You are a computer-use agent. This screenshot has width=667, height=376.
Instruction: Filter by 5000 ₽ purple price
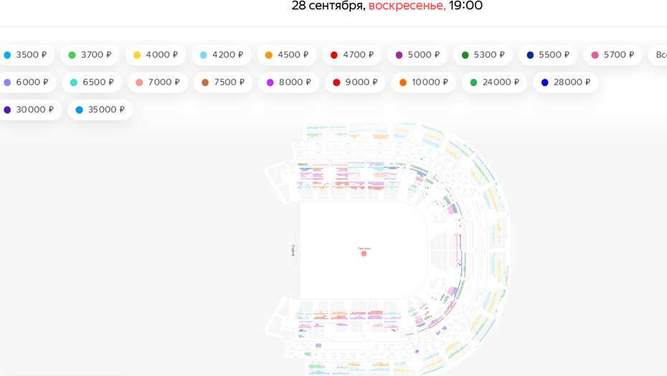click(x=417, y=55)
